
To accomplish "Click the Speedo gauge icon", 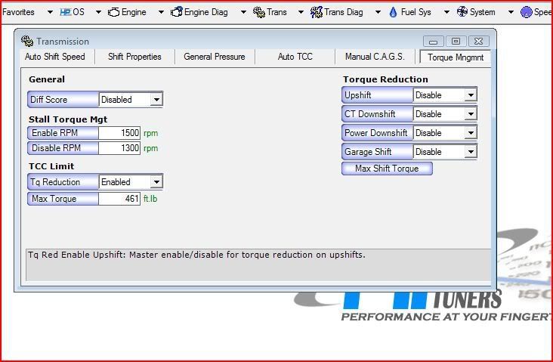I will tap(527, 12).
